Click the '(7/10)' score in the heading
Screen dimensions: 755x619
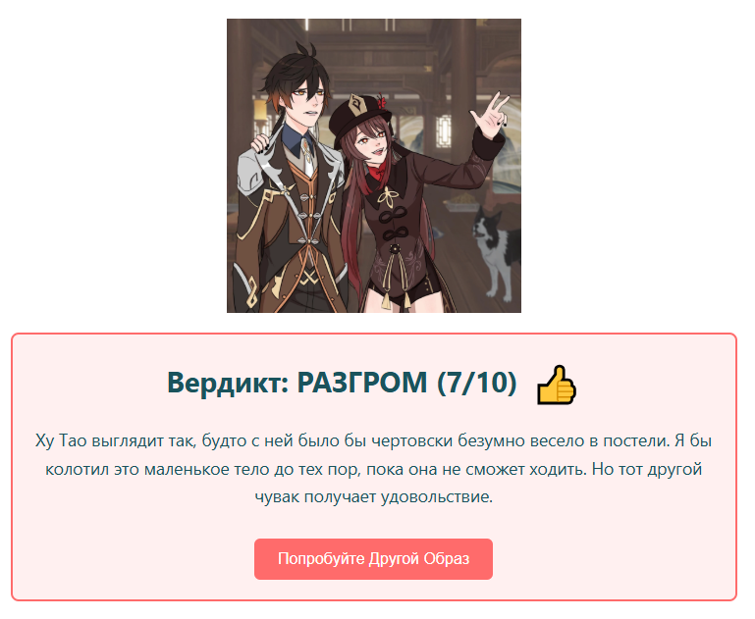tap(477, 383)
